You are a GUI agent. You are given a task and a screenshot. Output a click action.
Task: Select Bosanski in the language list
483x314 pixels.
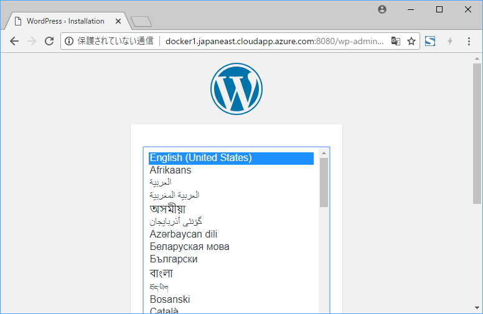tap(232, 300)
